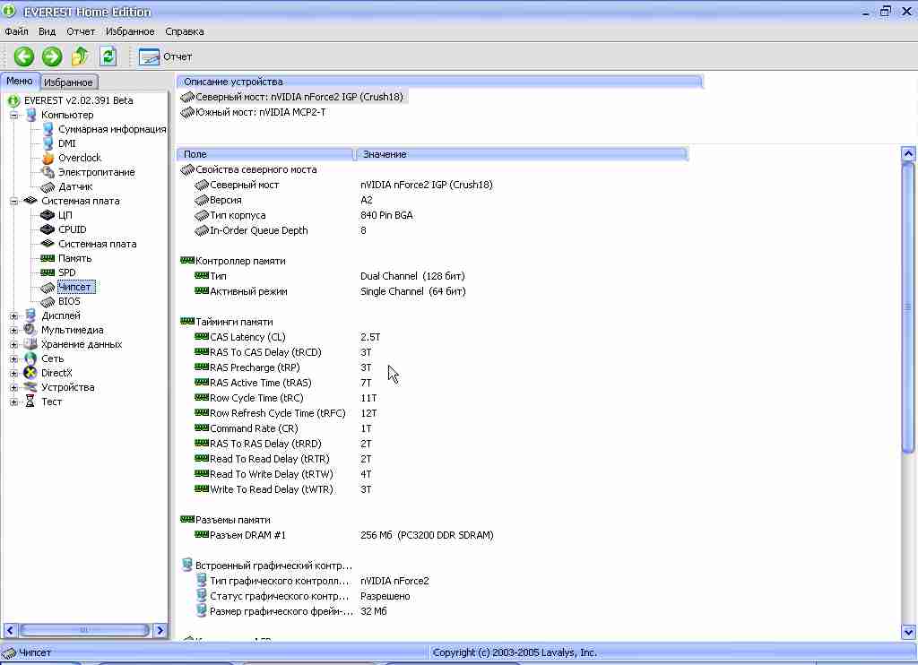The image size is (918, 665).
Task: Collapse the Системная плата tree branch
Action: tap(13, 201)
